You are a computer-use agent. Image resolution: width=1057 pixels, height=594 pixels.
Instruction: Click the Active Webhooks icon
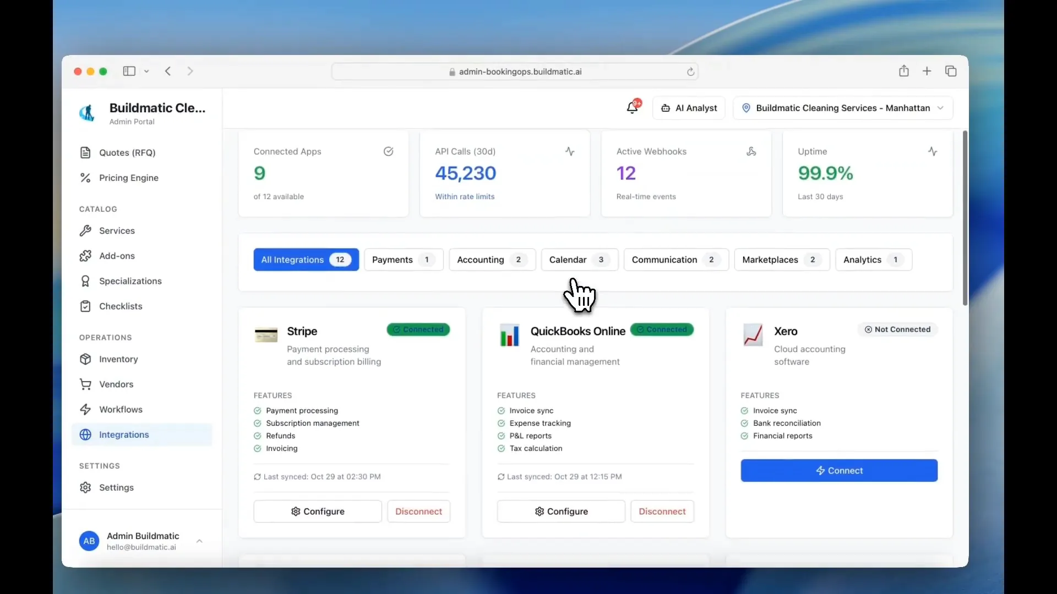(751, 151)
